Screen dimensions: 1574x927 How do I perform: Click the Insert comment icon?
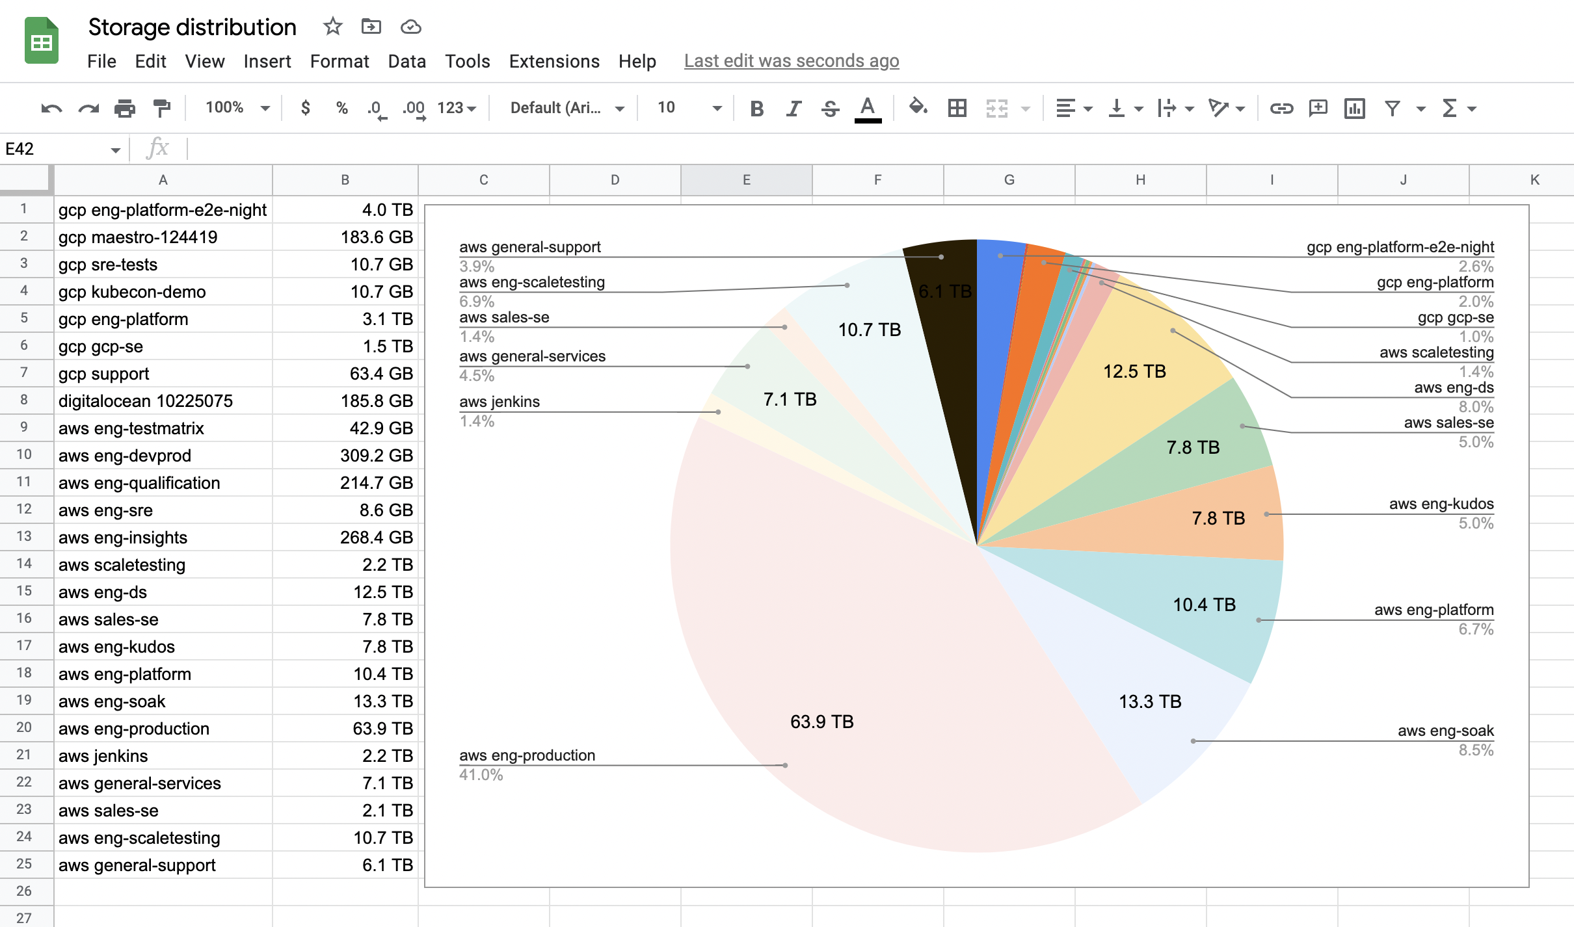(x=1318, y=108)
